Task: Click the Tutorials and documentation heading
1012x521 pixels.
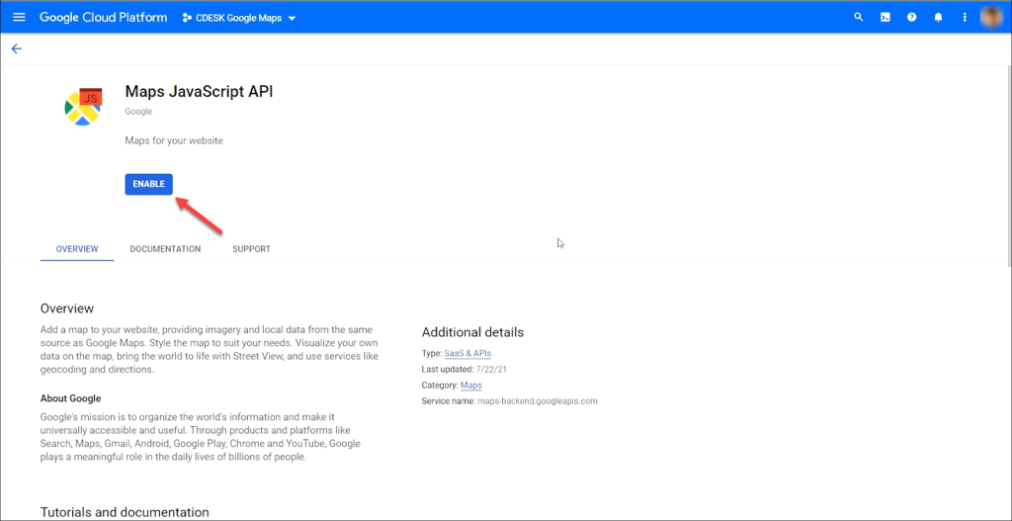Action: (x=125, y=512)
